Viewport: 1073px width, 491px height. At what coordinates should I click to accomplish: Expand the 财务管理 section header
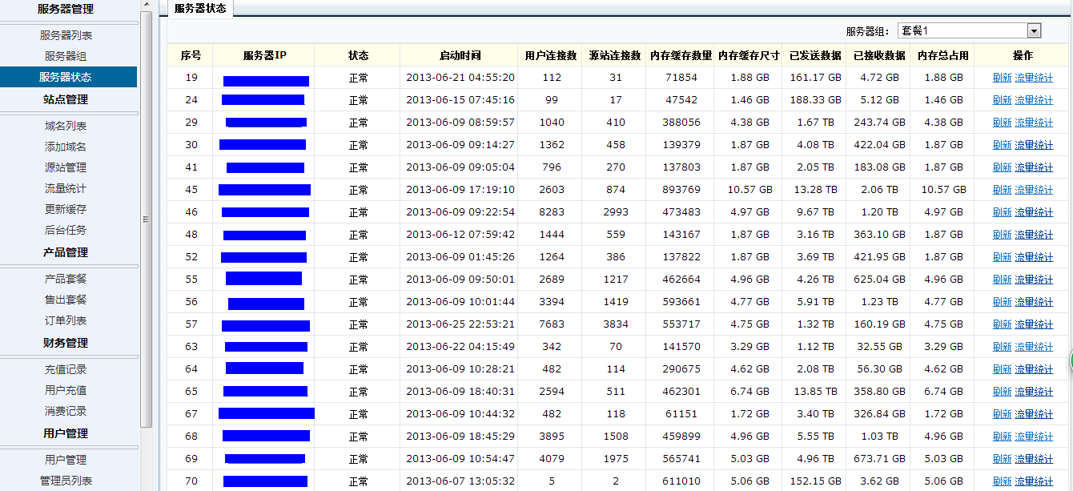point(66,343)
